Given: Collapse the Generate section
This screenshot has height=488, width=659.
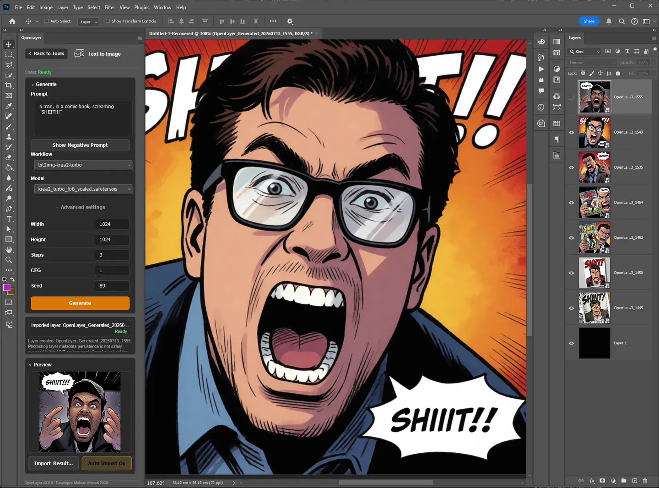Looking at the screenshot, I should [x=32, y=85].
